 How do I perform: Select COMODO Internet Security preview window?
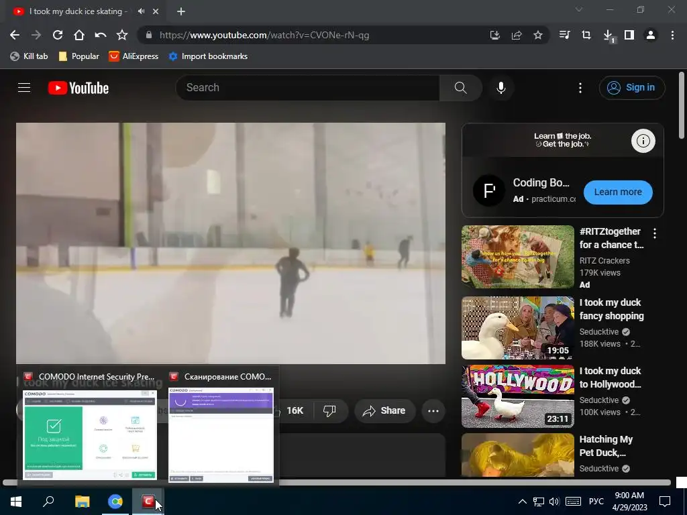pos(90,426)
